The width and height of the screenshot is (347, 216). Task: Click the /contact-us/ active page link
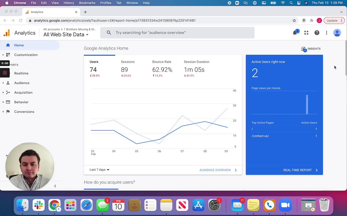pos(260,136)
